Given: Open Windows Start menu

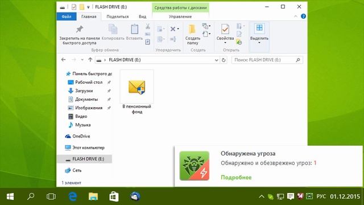Looking at the screenshot, I should tap(10, 196).
